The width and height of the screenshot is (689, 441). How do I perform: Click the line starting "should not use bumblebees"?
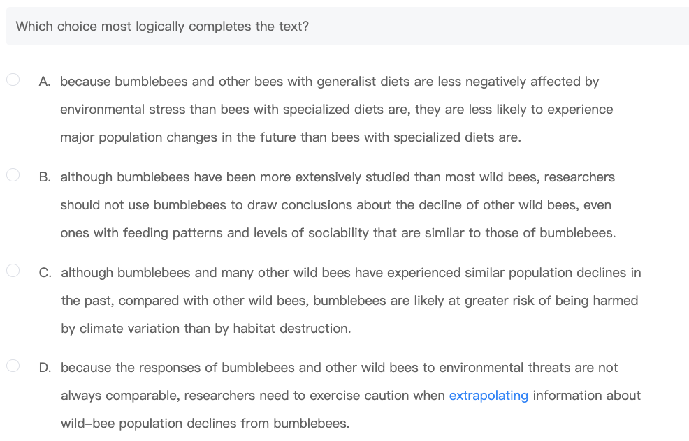[335, 205]
